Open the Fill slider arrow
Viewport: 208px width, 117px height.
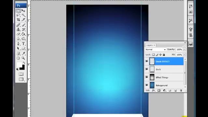(184, 55)
